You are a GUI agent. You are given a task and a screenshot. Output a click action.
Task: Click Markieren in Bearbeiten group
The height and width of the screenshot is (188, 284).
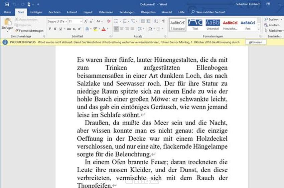click(x=274, y=31)
